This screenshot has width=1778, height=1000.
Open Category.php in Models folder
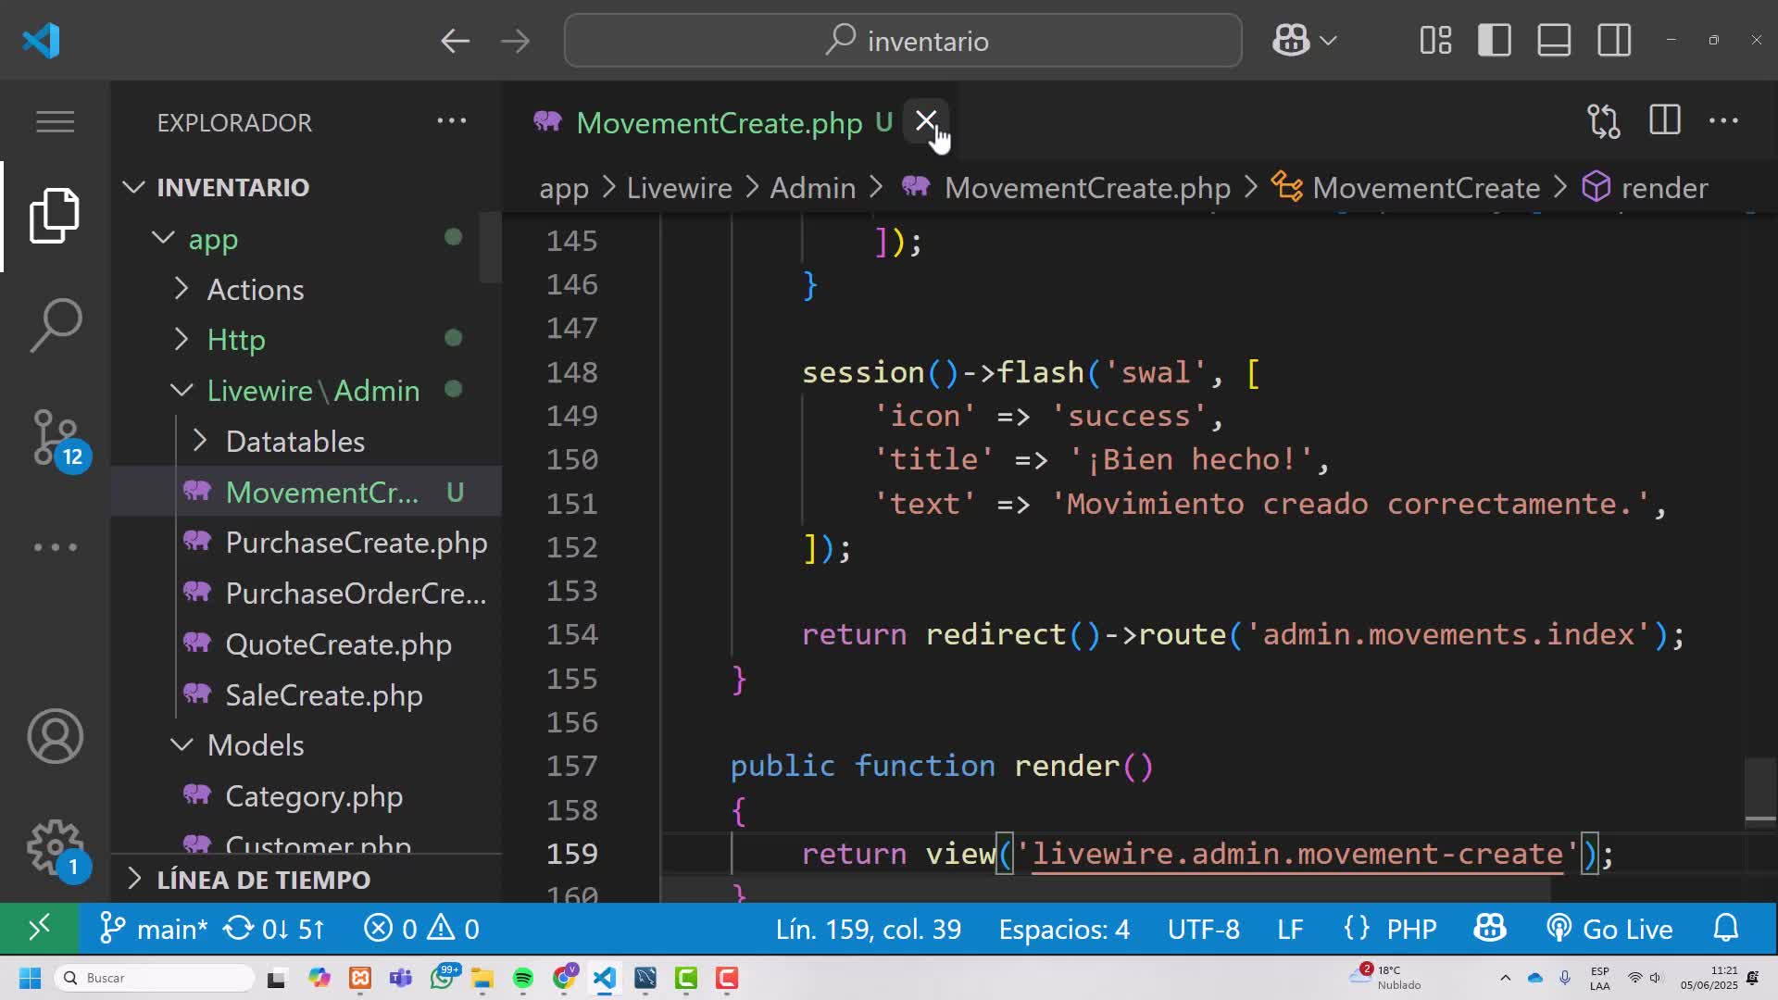[x=306, y=796]
